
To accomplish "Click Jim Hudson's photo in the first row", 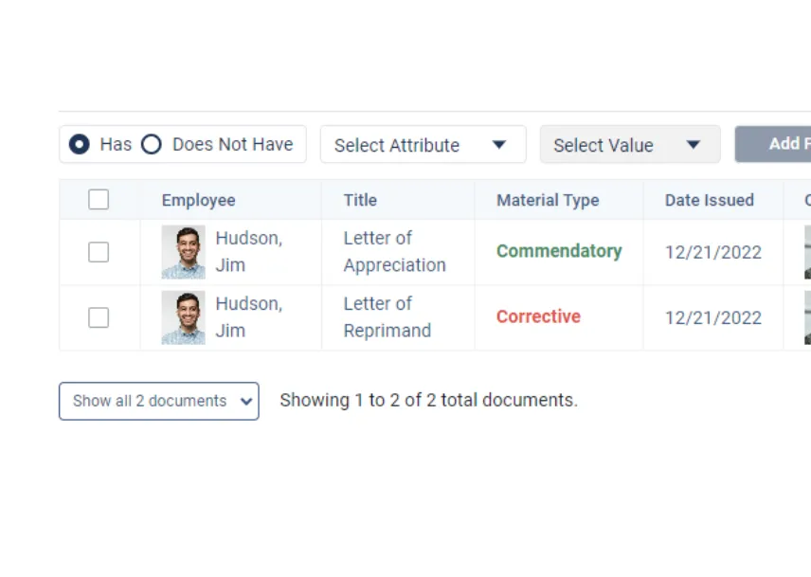I will [x=182, y=251].
